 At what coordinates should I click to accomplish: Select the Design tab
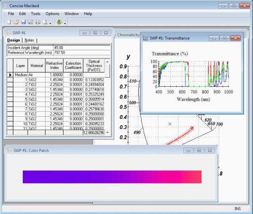click(13, 40)
